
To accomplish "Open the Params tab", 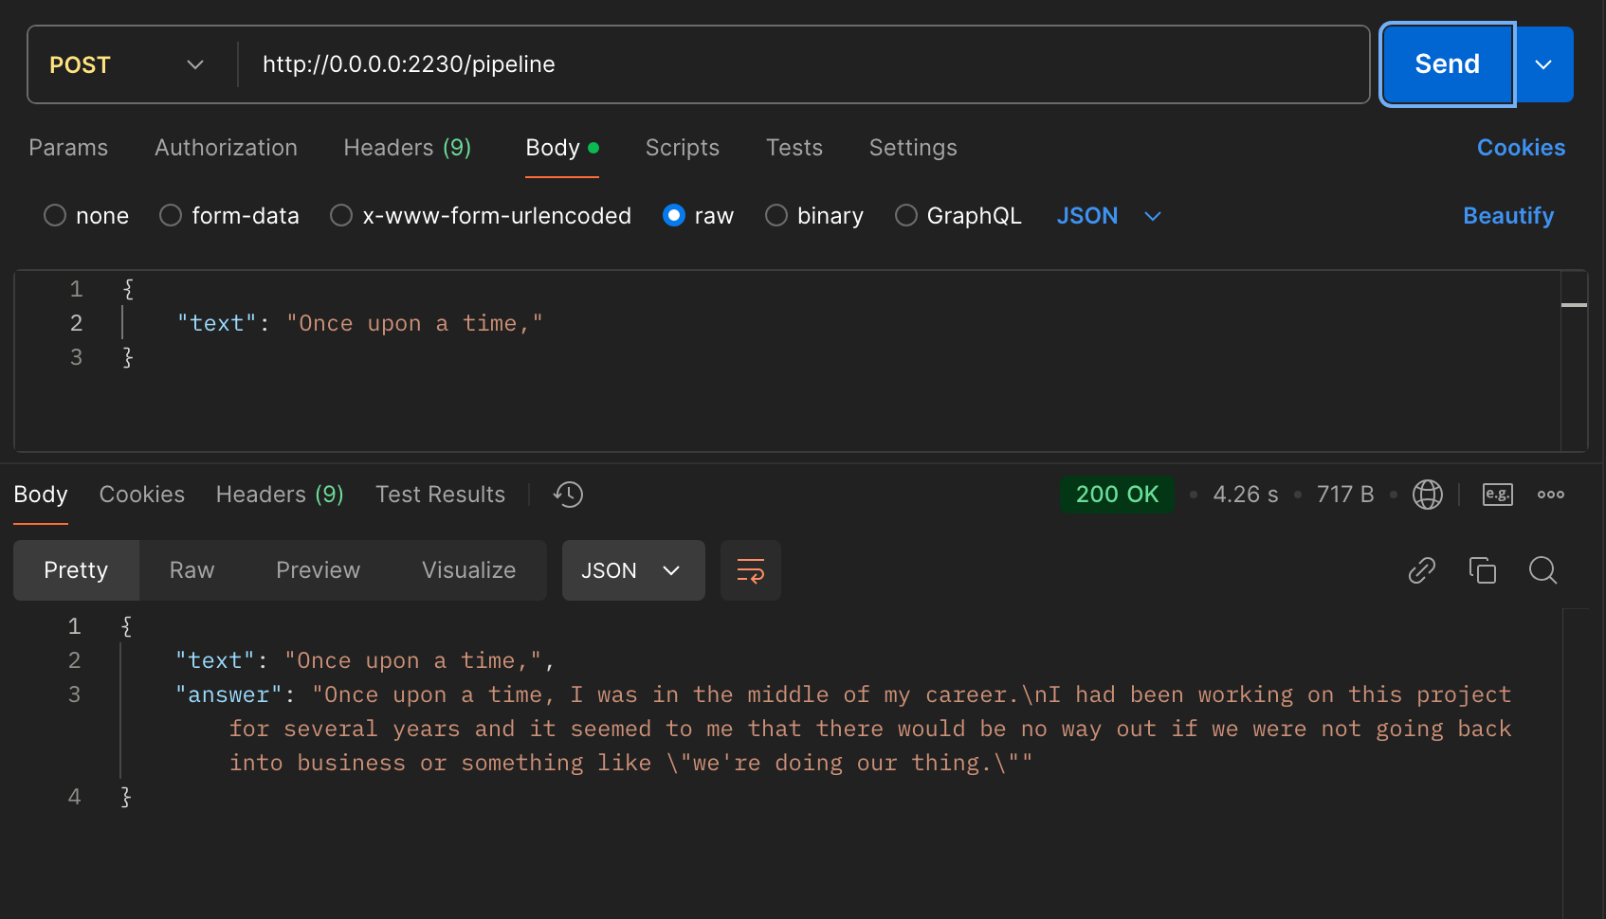I will (68, 148).
